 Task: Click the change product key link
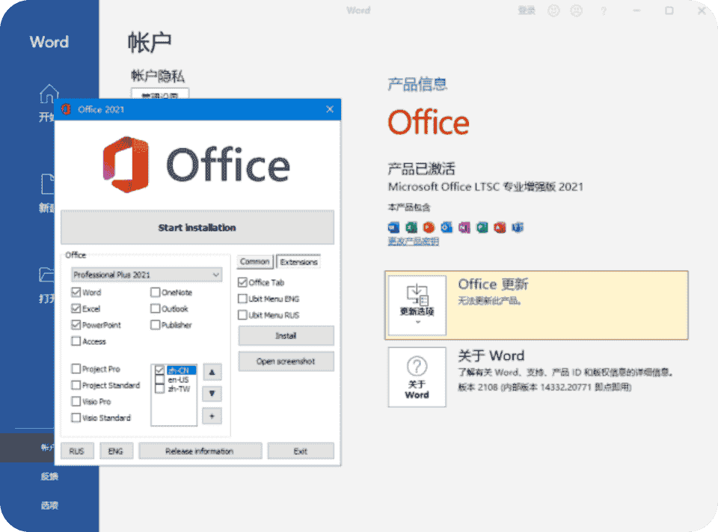point(413,242)
